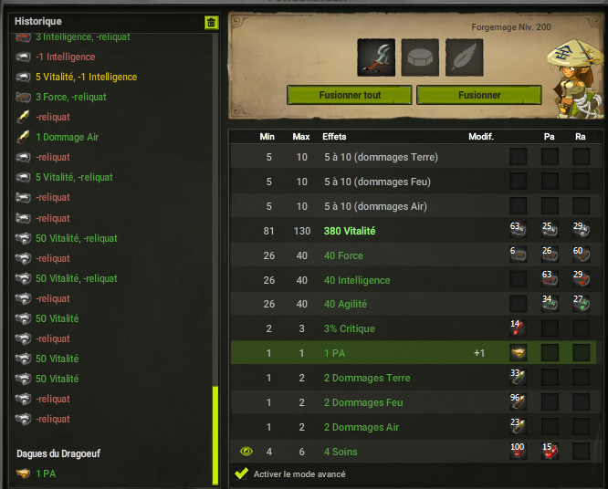Select the 96 Dommages Feu rune
This screenshot has width=608, height=489.
coord(518,401)
